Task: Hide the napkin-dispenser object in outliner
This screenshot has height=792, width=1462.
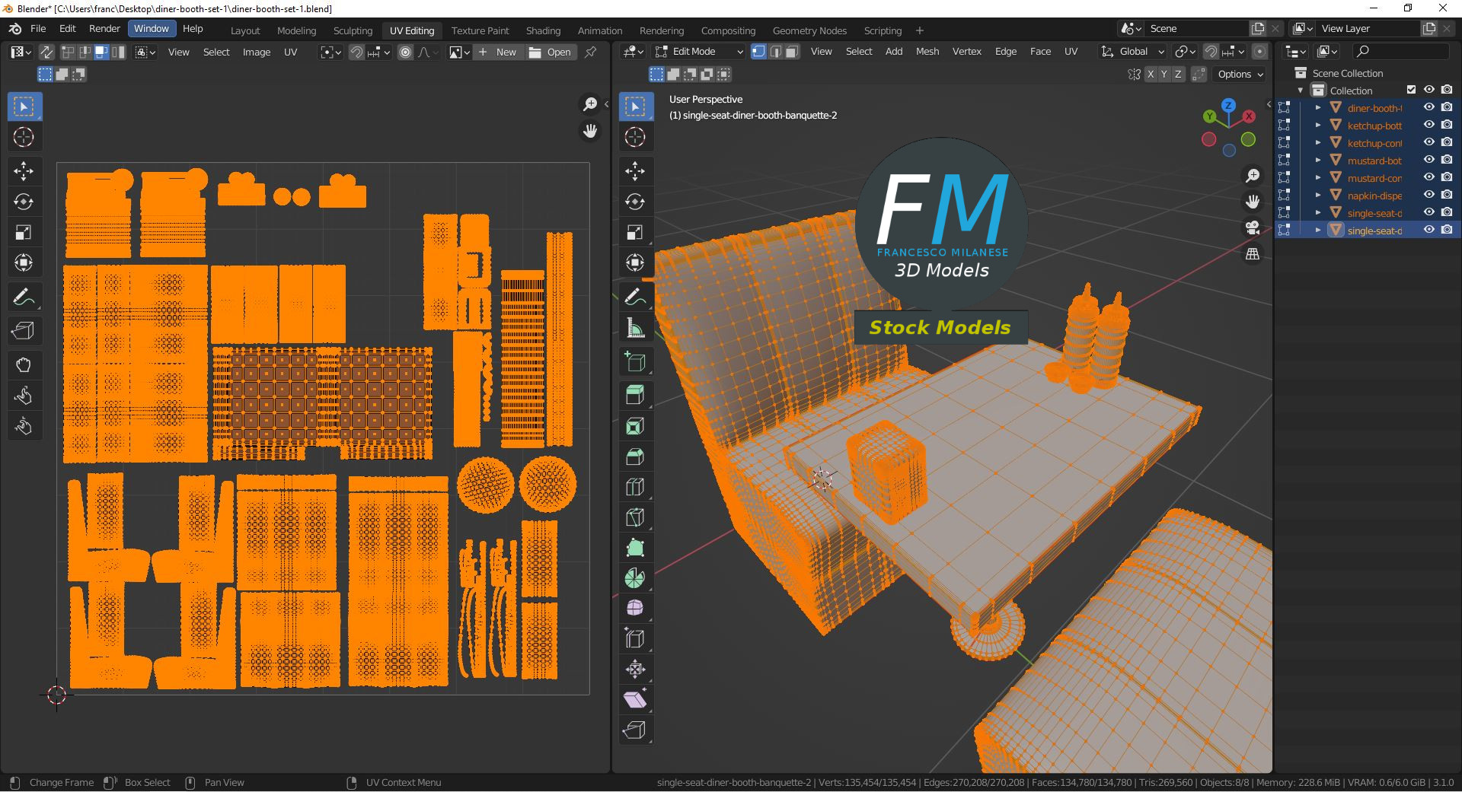Action: coord(1429,195)
